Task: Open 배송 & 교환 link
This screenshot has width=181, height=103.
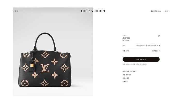Action: [126, 78]
